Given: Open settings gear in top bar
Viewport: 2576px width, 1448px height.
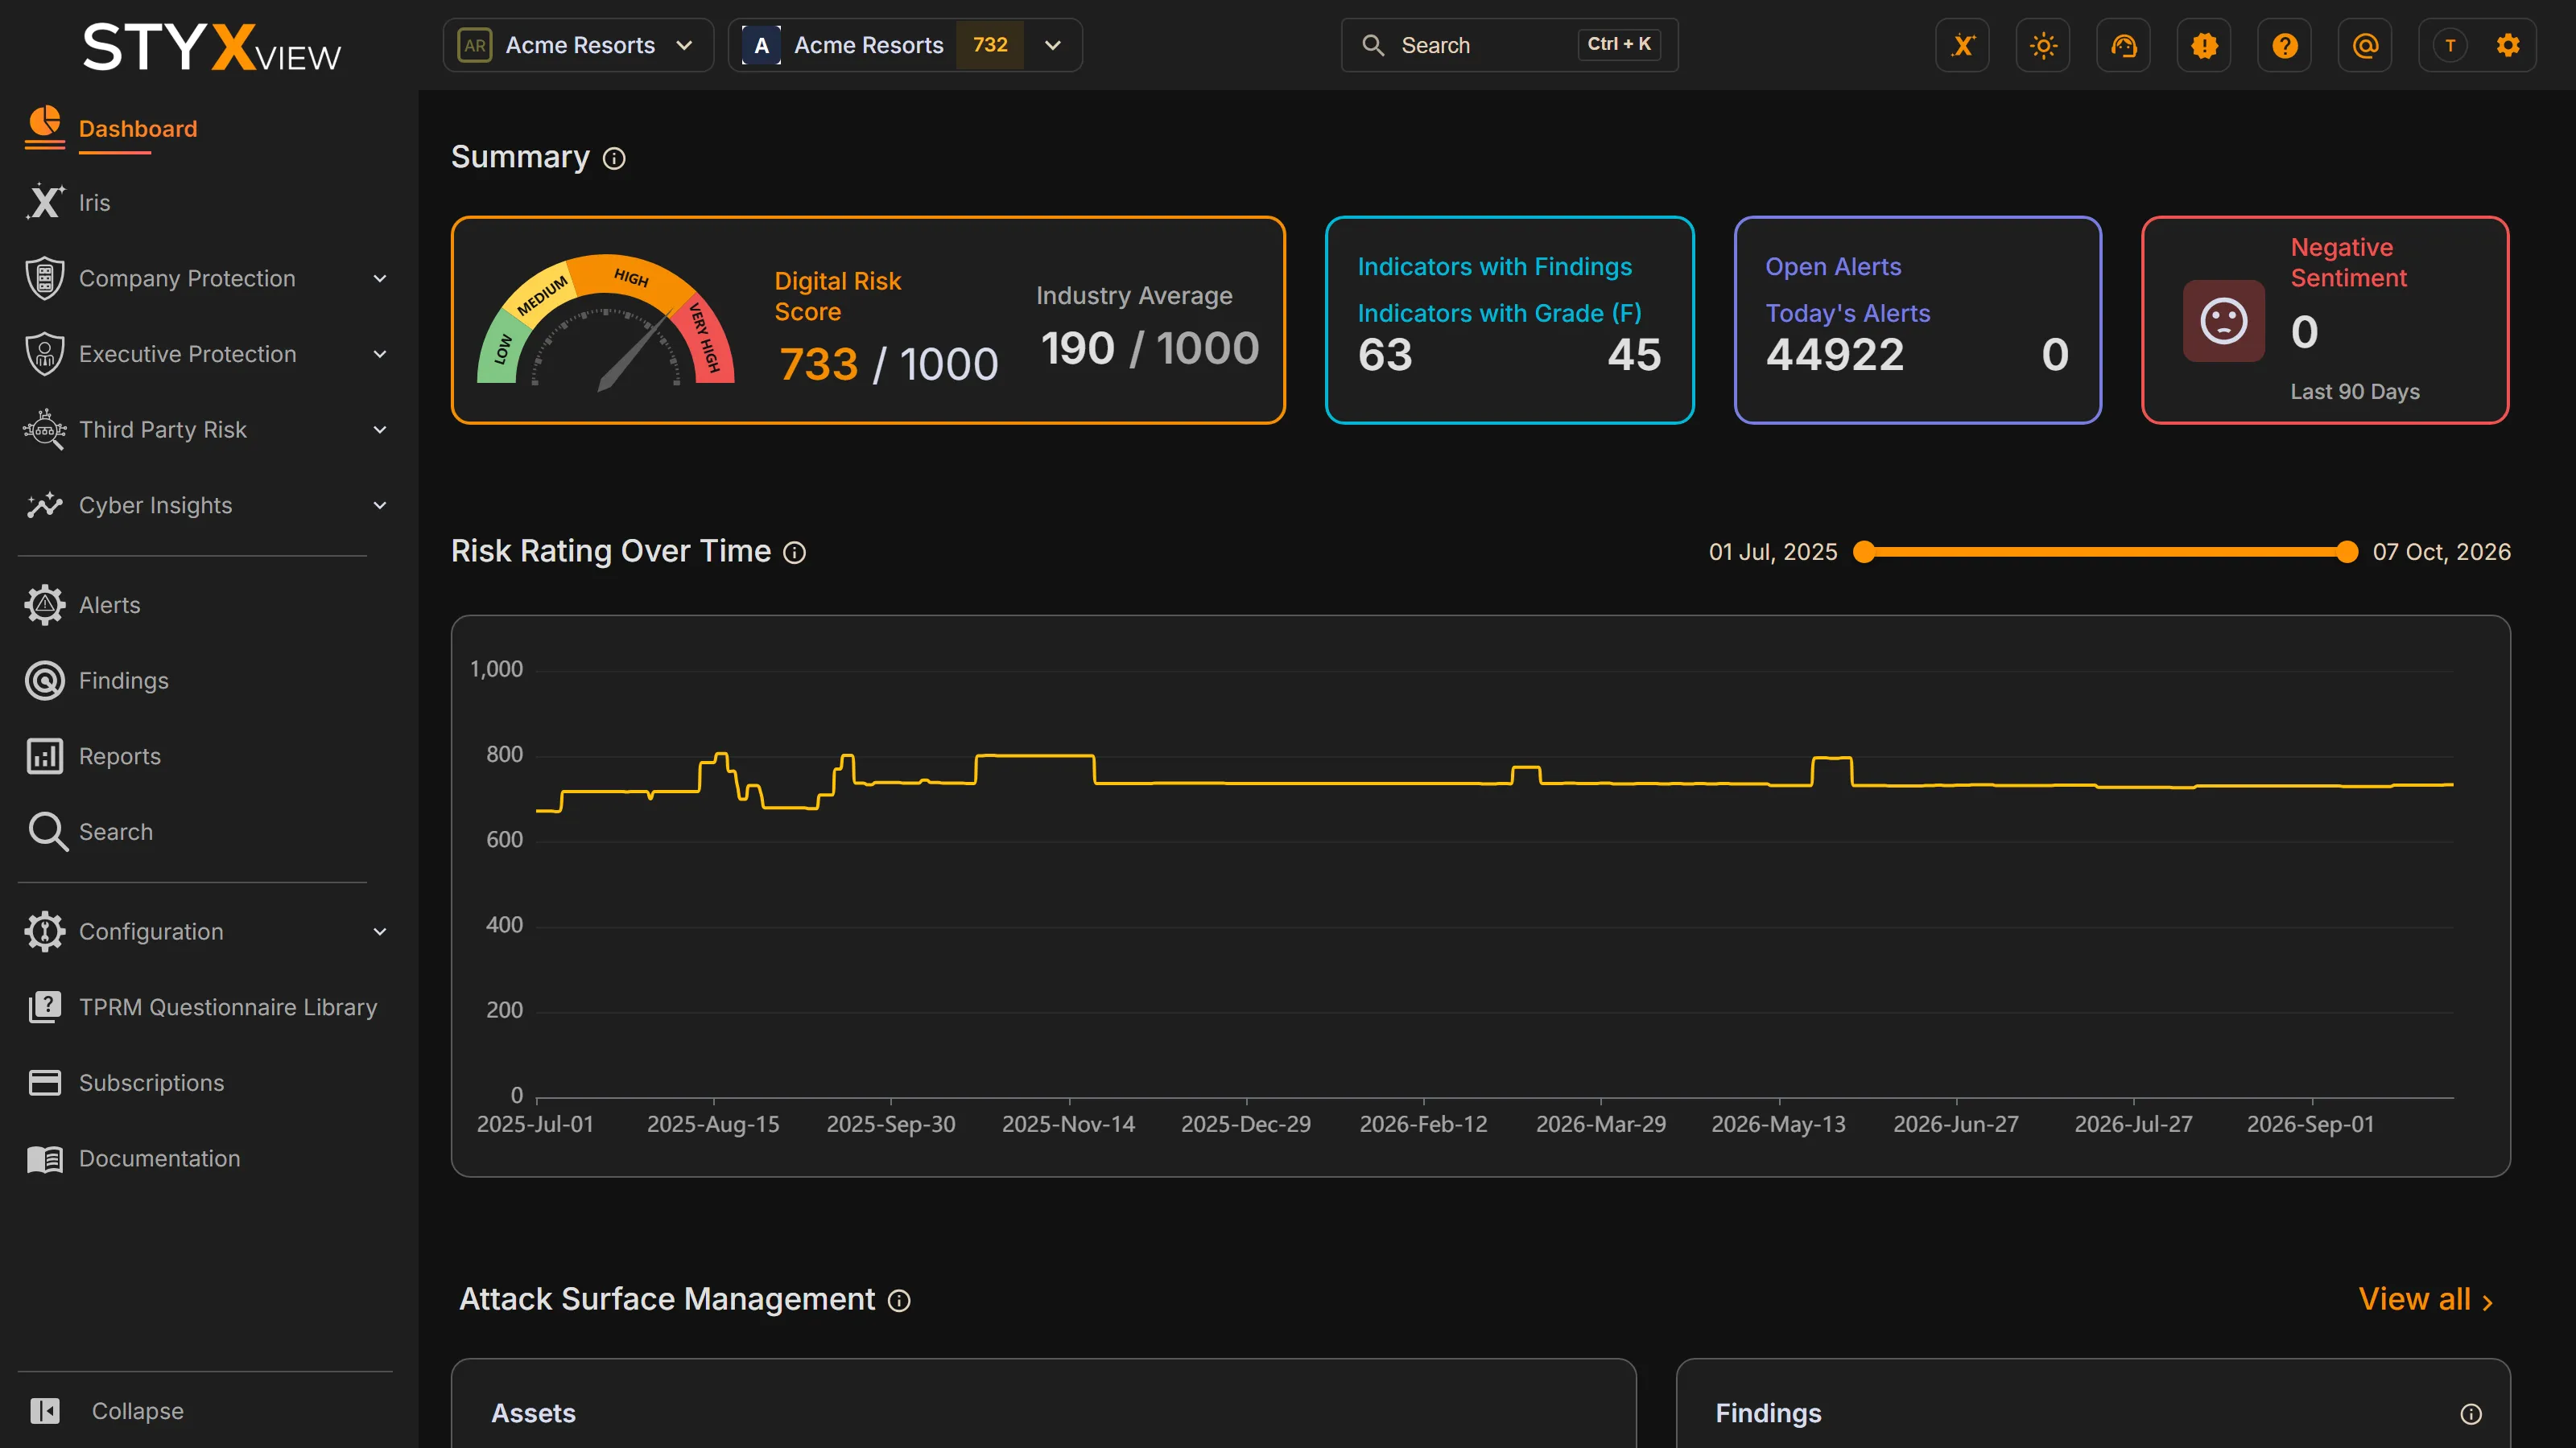Looking at the screenshot, I should [x=2507, y=45].
